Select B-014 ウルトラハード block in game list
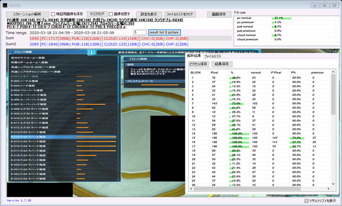Screen dimensions: 342x206 [x=63, y=137]
